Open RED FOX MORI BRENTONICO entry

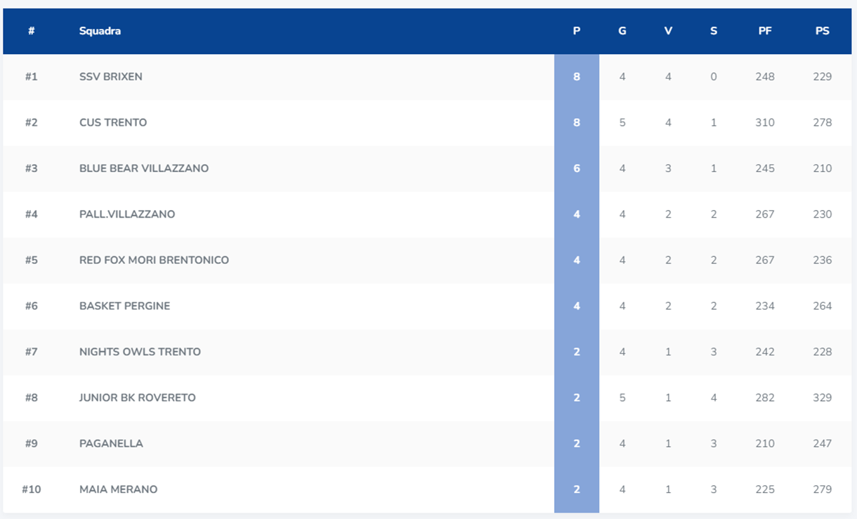pos(154,260)
